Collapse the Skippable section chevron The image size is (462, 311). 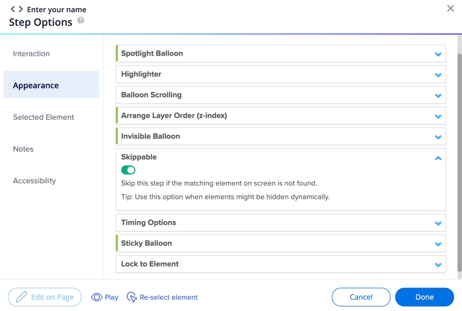click(x=438, y=158)
